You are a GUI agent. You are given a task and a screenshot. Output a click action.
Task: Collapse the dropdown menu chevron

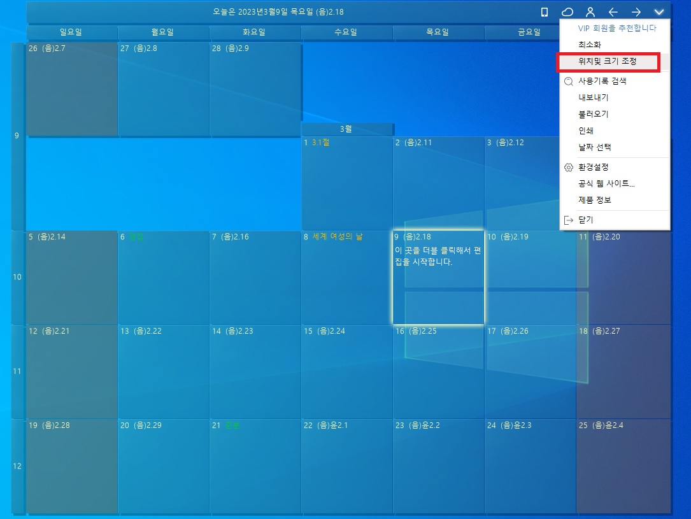659,12
